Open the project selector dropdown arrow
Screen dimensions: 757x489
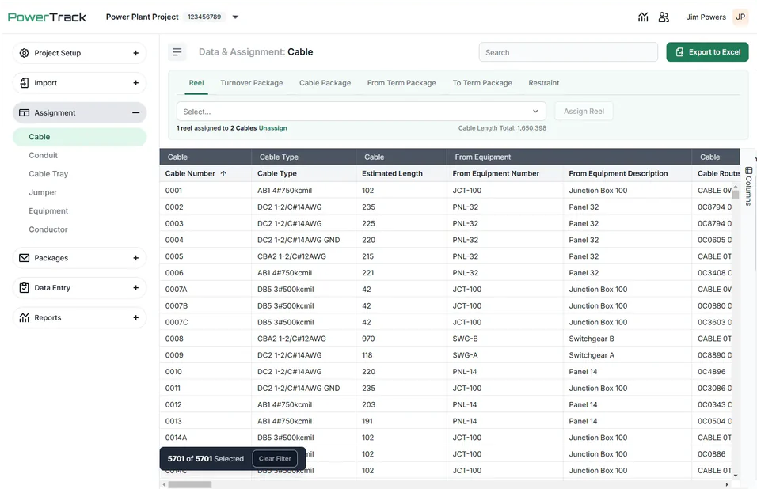[236, 17]
